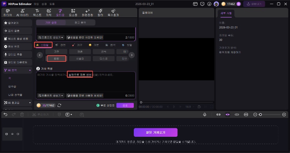The width and height of the screenshot is (290, 153).
Task: Open lower 프롬프트 생성기 dropdown near 0/2800
Action: click(x=51, y=95)
